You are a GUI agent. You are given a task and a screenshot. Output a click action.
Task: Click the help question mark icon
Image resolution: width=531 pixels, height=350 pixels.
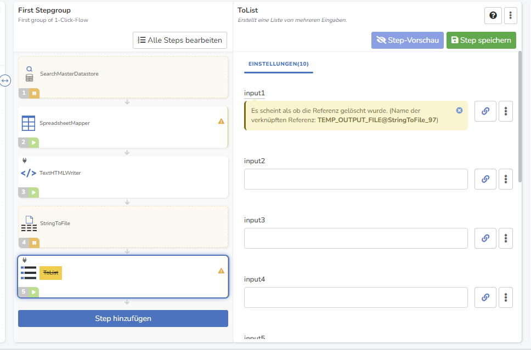pyautogui.click(x=493, y=15)
